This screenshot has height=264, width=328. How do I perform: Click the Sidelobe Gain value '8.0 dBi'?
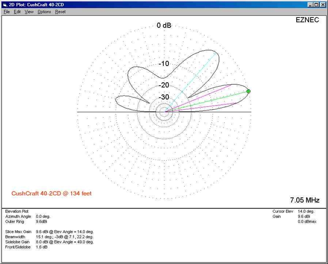tap(42, 242)
